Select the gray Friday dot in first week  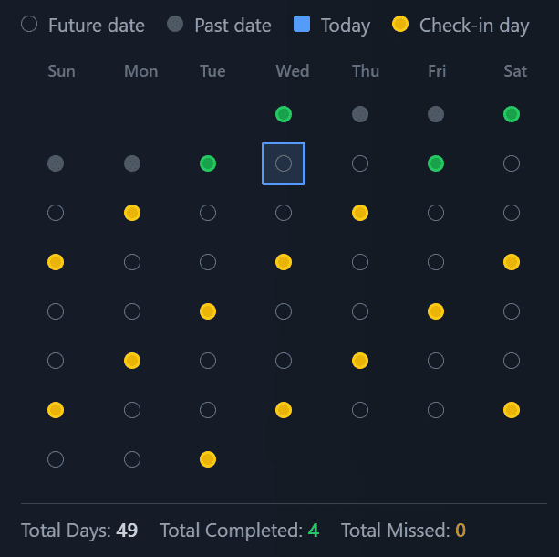coord(436,114)
